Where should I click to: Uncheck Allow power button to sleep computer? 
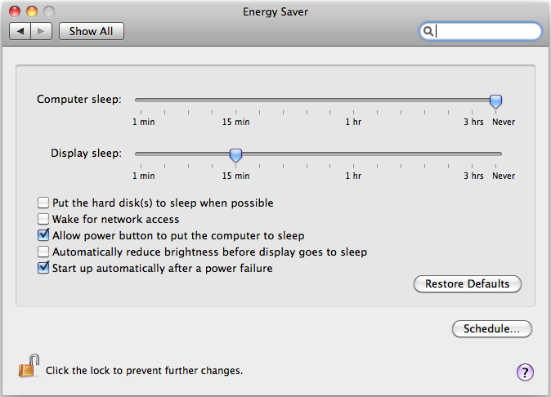tap(43, 235)
